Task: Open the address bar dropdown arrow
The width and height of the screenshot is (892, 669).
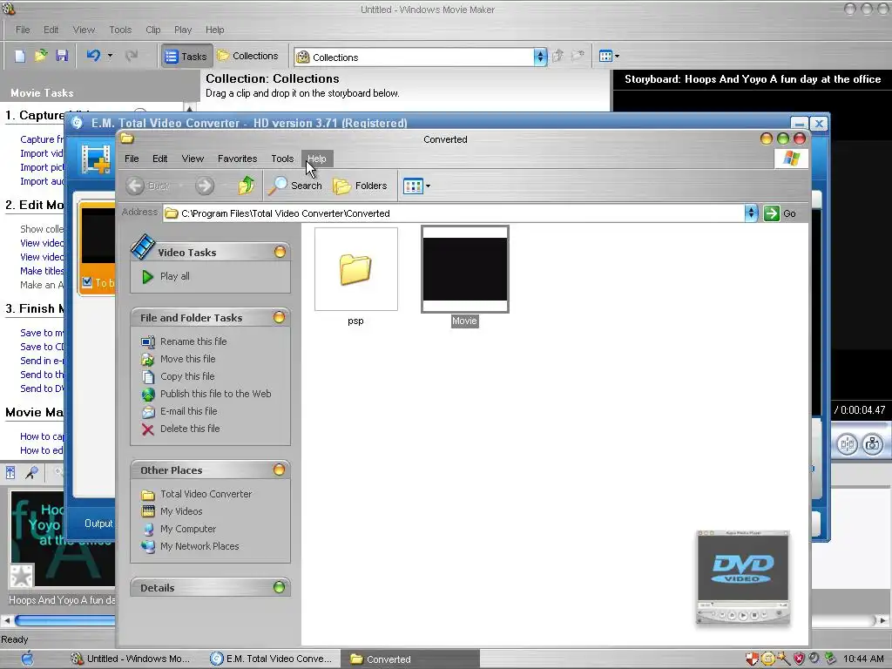Action: 752,213
